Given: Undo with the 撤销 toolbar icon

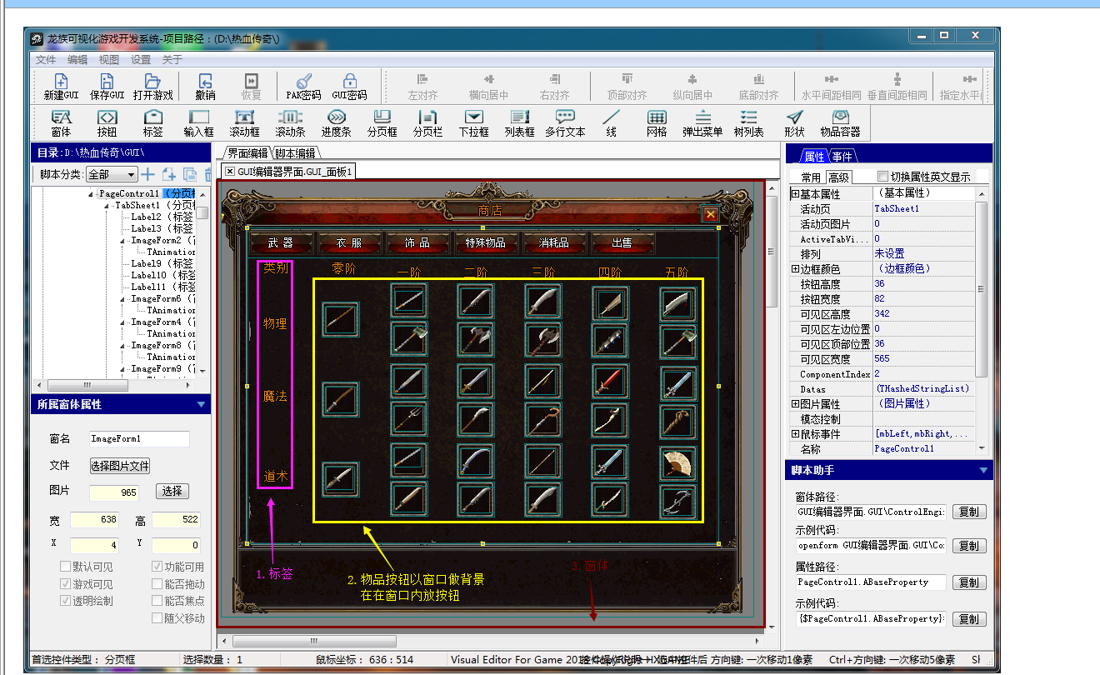Looking at the screenshot, I should (x=205, y=87).
